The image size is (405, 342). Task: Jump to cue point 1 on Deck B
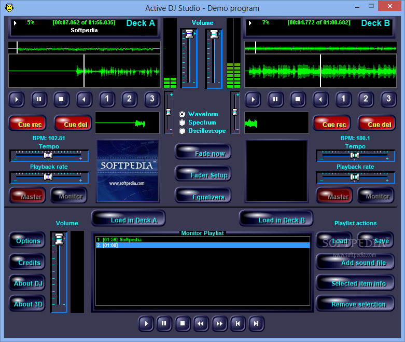pyautogui.click(x=343, y=99)
